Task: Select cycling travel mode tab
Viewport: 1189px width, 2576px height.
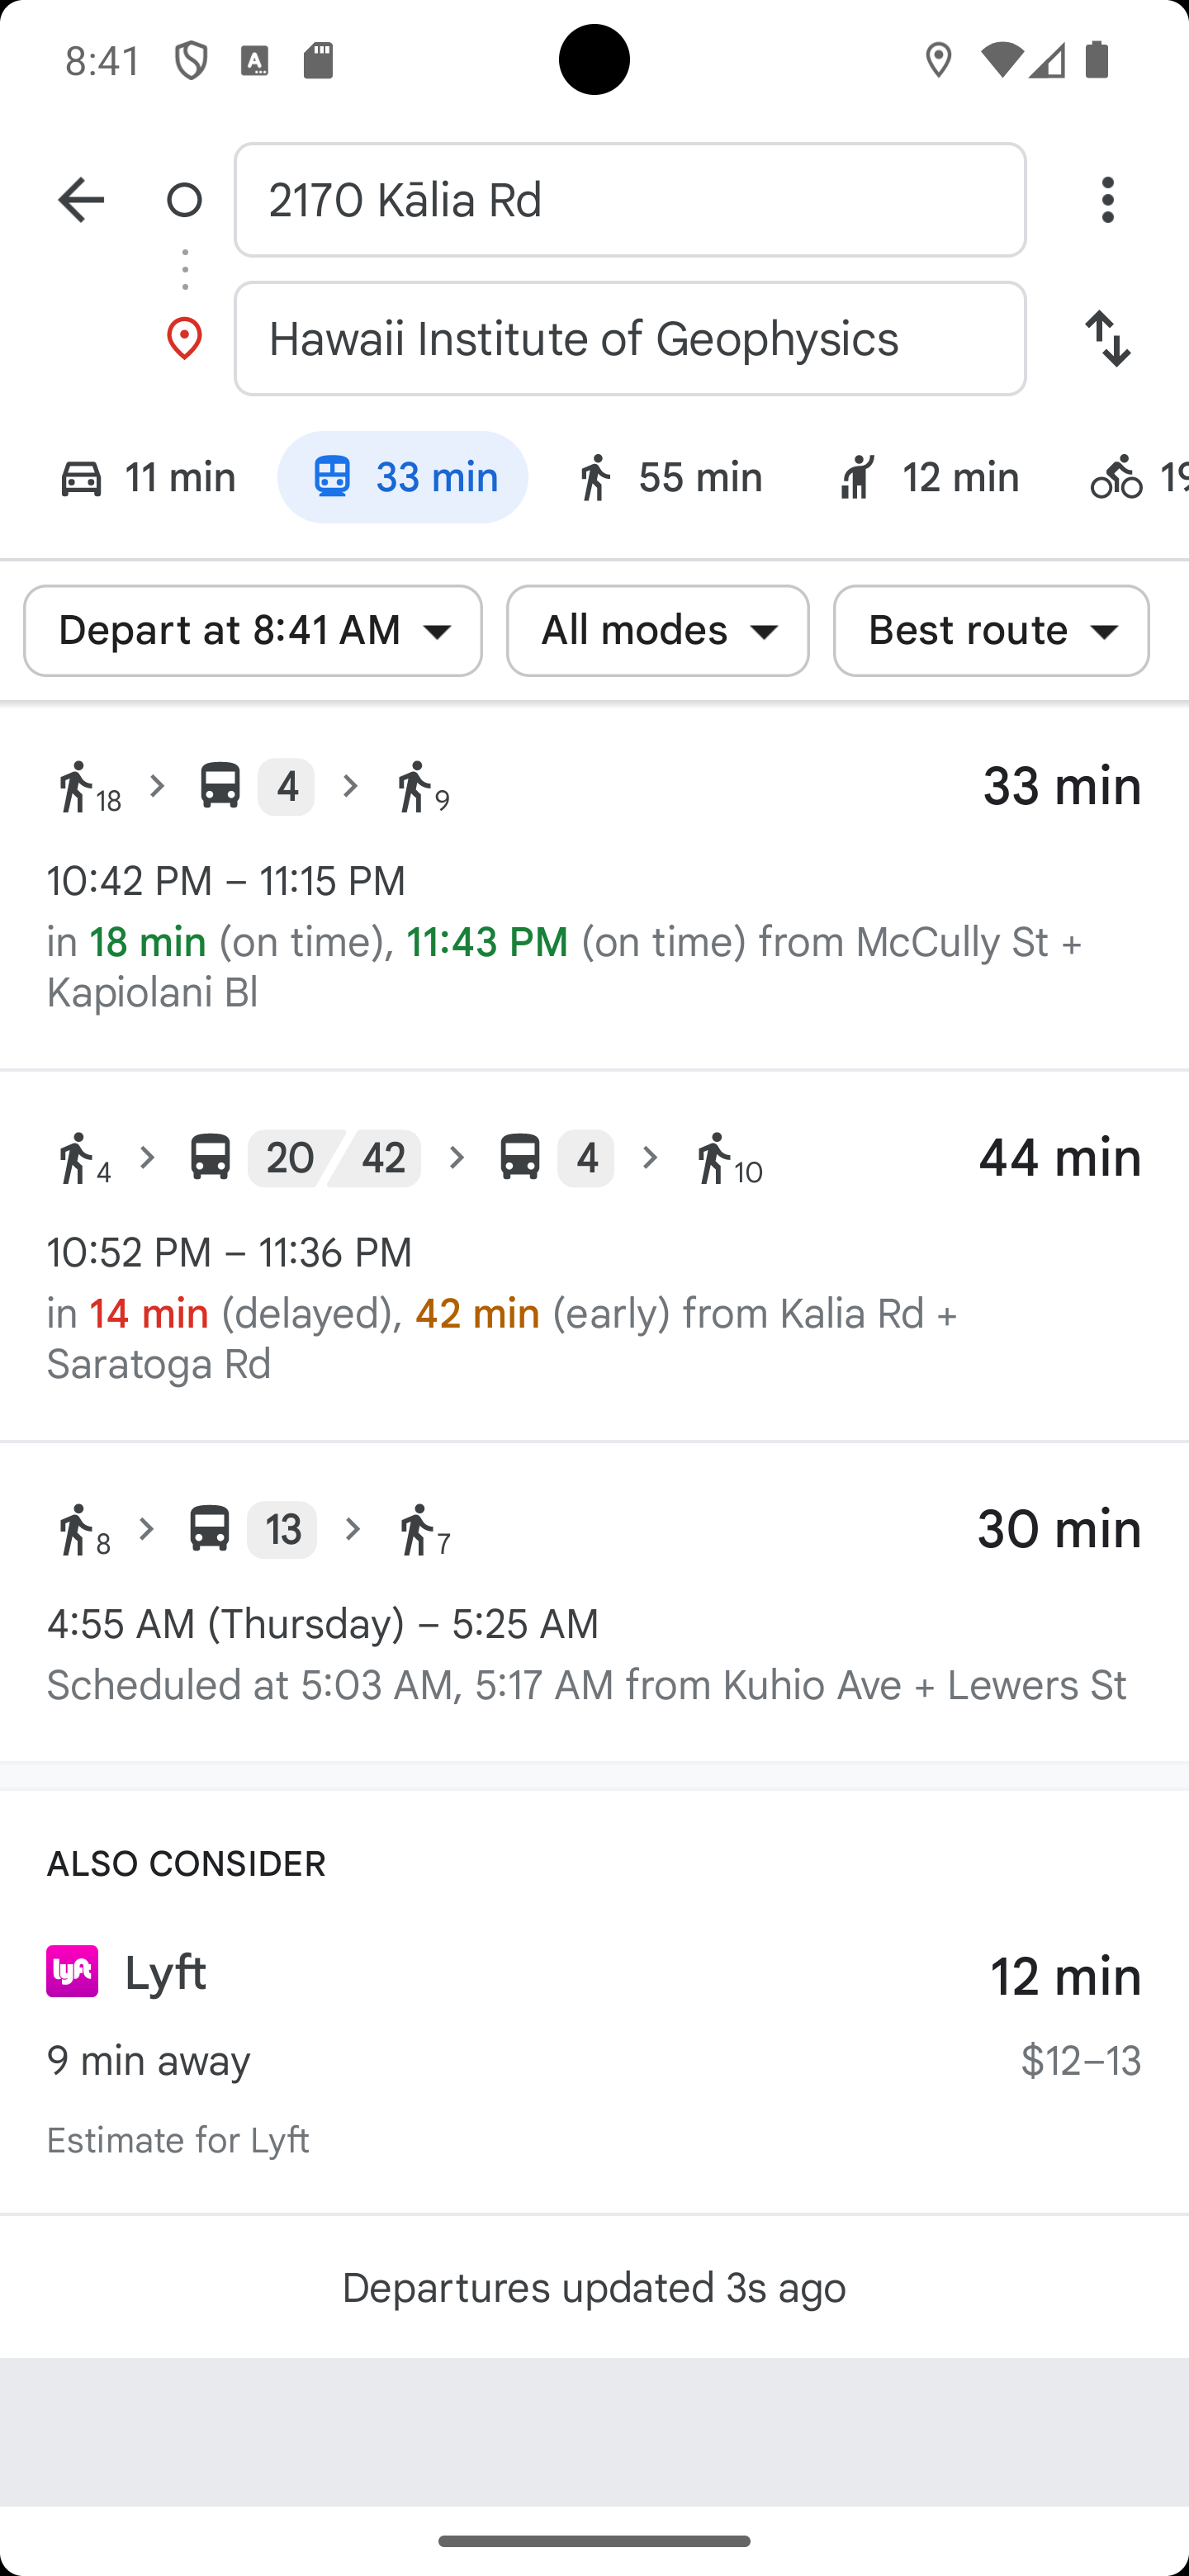Action: [1135, 477]
